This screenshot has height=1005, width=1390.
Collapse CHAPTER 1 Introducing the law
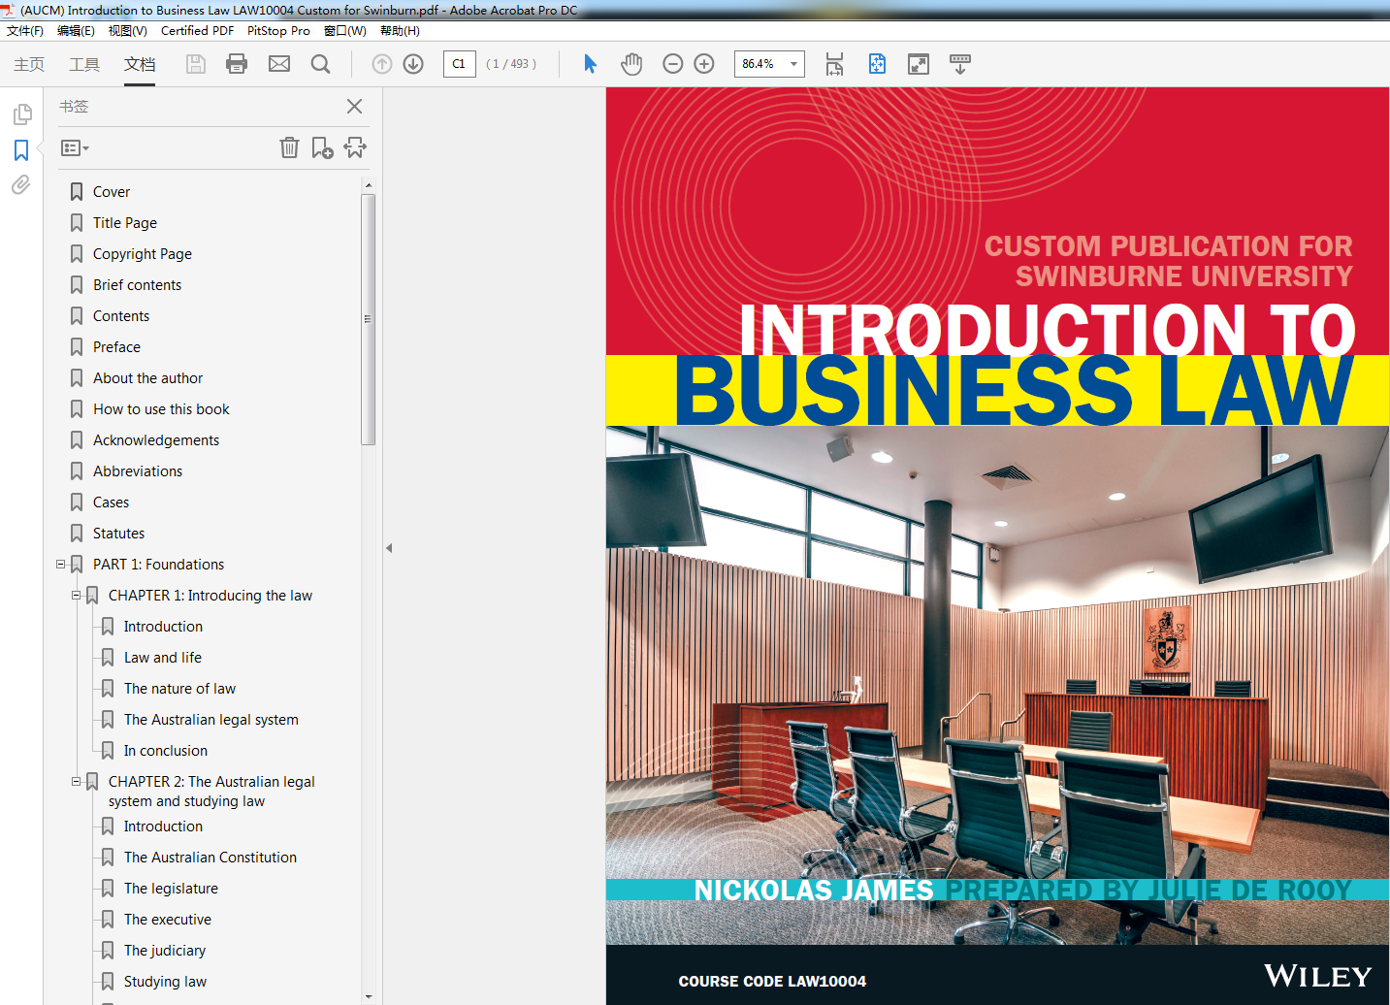76,595
